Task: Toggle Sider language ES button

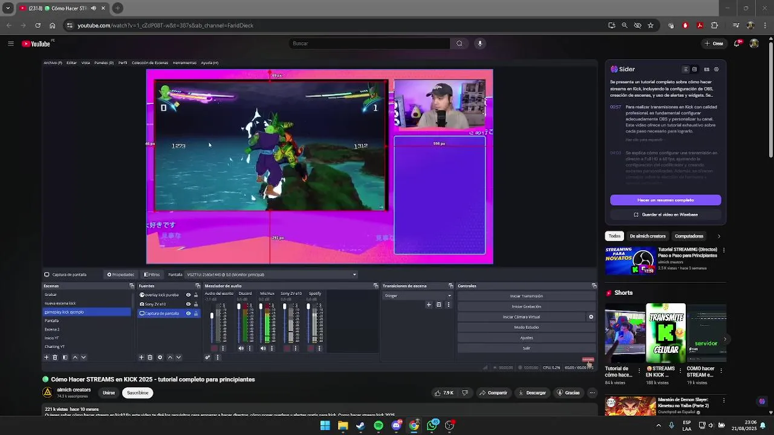Action: coord(706,69)
